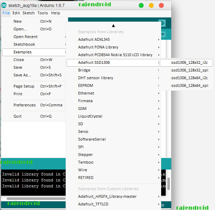Open LiquidCrystal examples submenu
Screen dimensions: 215x210
tap(114, 117)
